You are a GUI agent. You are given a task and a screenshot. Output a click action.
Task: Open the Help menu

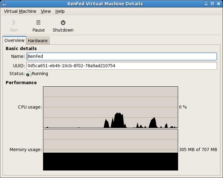click(60, 11)
